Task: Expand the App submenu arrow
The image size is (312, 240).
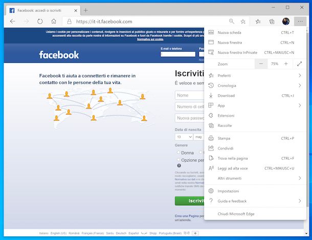Action: [x=300, y=105]
